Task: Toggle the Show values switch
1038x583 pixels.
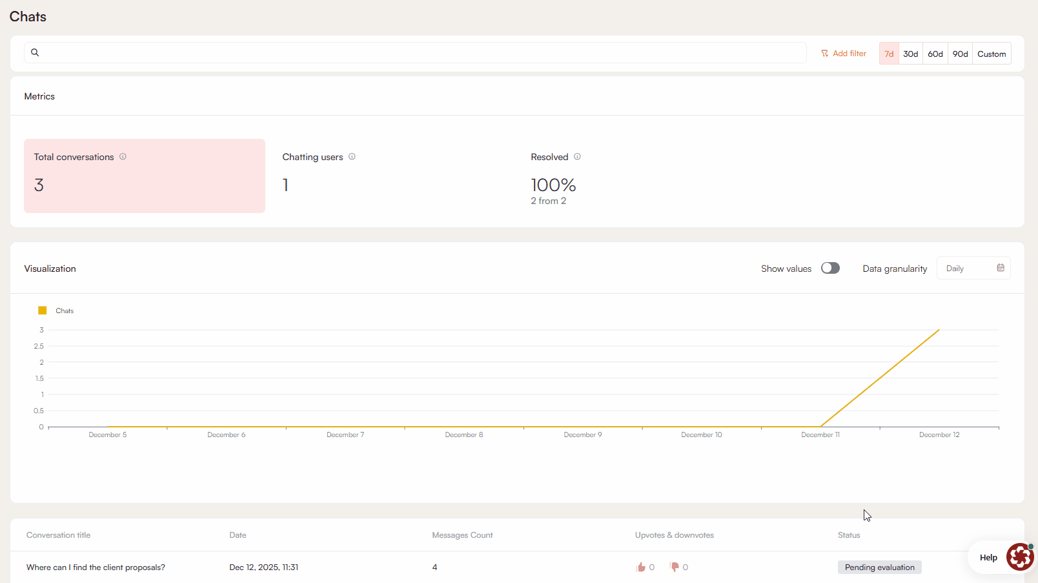Action: click(x=830, y=268)
